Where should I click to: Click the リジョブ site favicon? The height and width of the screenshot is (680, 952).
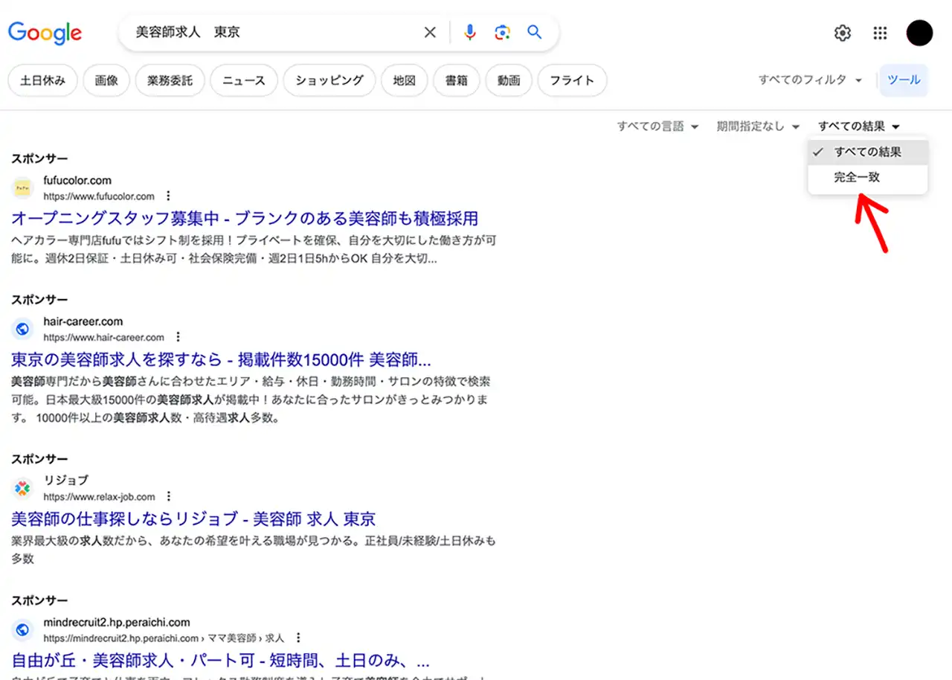[x=22, y=487]
